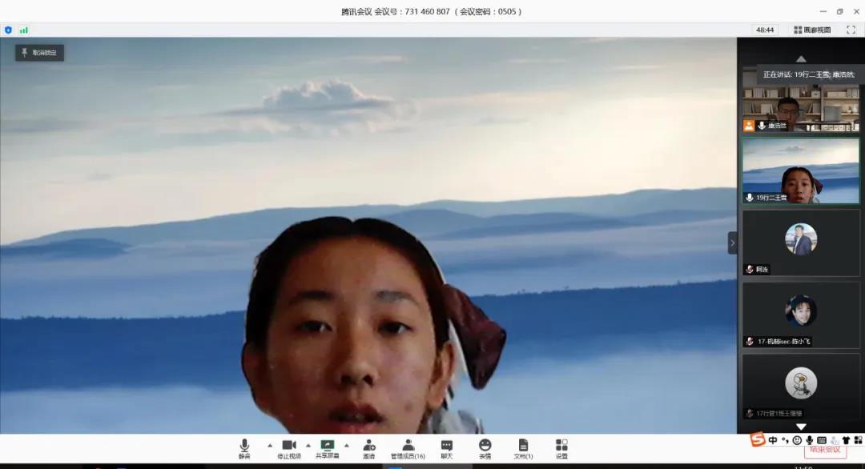This screenshot has width=865, height=469.
Task: Page participants down with the down arrow
Action: click(801, 427)
